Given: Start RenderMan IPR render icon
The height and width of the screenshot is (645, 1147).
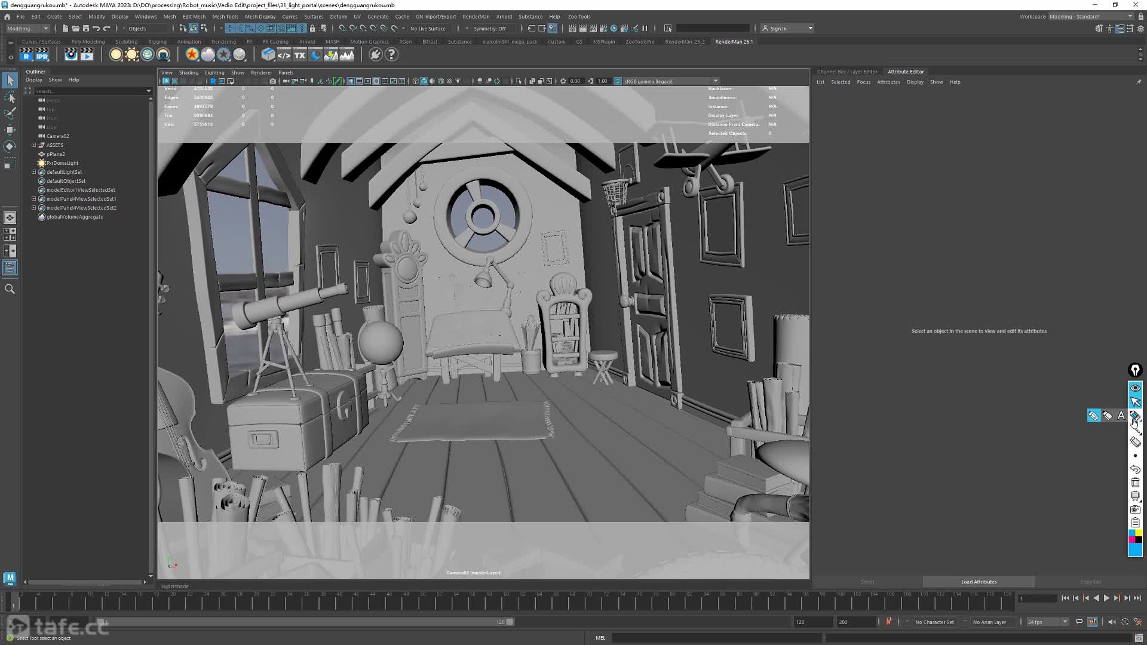Looking at the screenshot, I should pos(42,55).
